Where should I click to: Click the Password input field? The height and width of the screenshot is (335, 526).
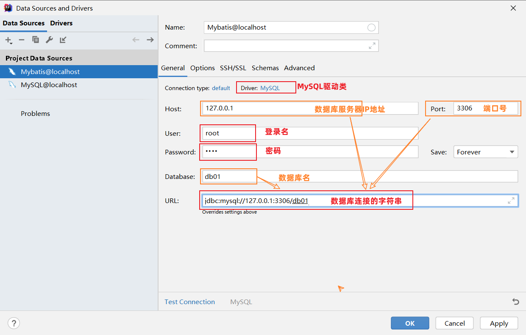point(310,152)
